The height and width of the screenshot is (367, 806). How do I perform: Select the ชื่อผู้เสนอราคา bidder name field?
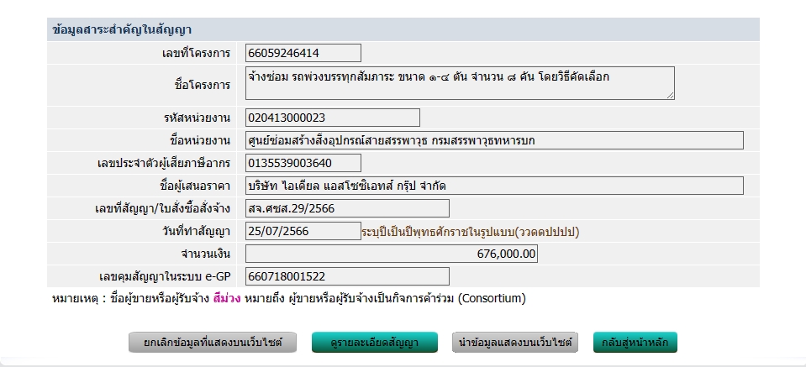pyautogui.click(x=494, y=186)
